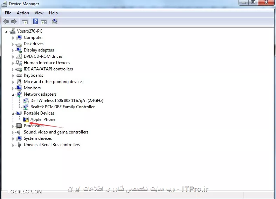Click the Dell Wireless 1506 adapter icon
Screen dimensions: 276x199
(26, 101)
